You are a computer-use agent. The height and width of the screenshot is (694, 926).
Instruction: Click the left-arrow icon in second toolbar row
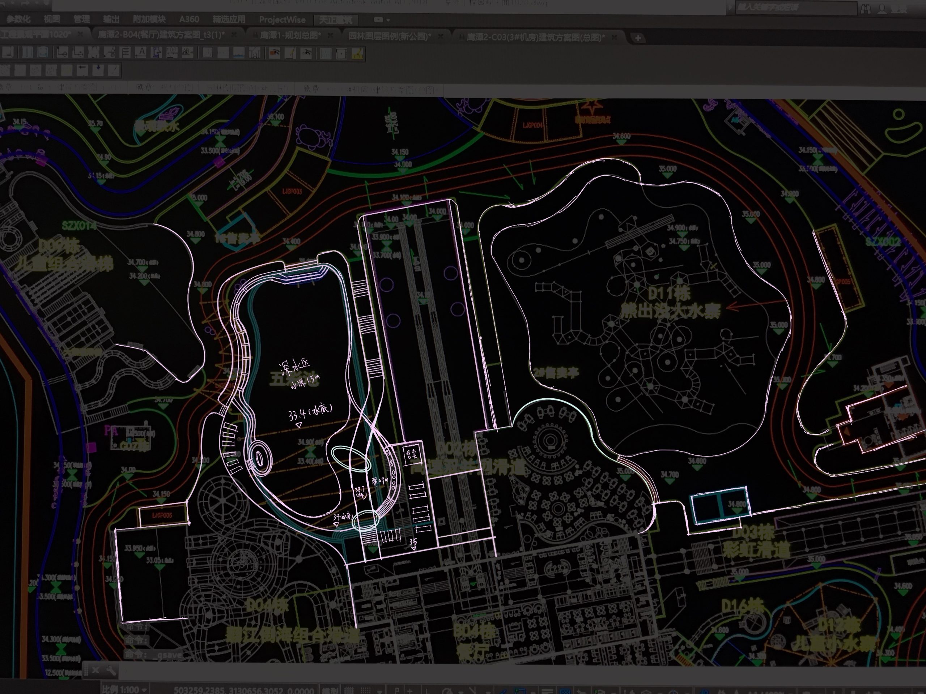point(82,69)
